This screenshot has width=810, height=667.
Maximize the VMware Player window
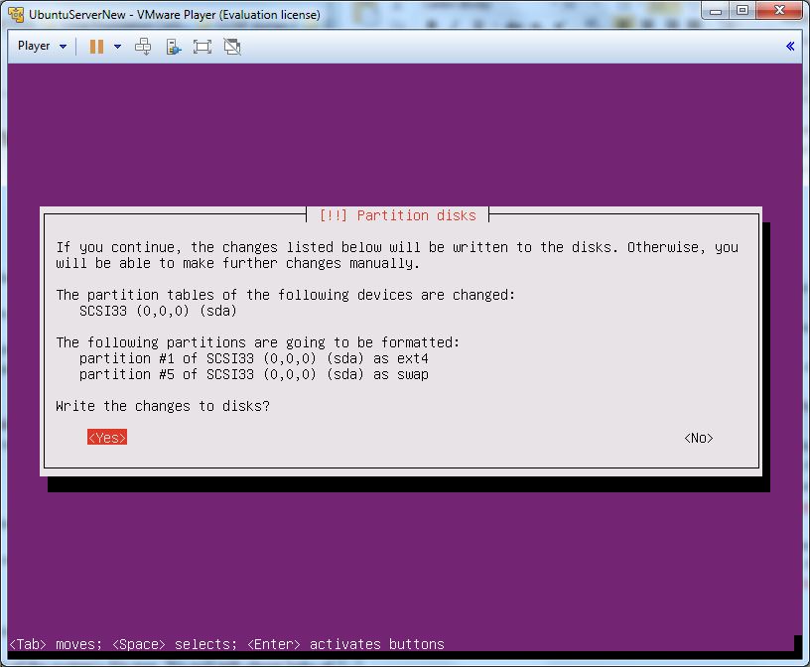[742, 11]
